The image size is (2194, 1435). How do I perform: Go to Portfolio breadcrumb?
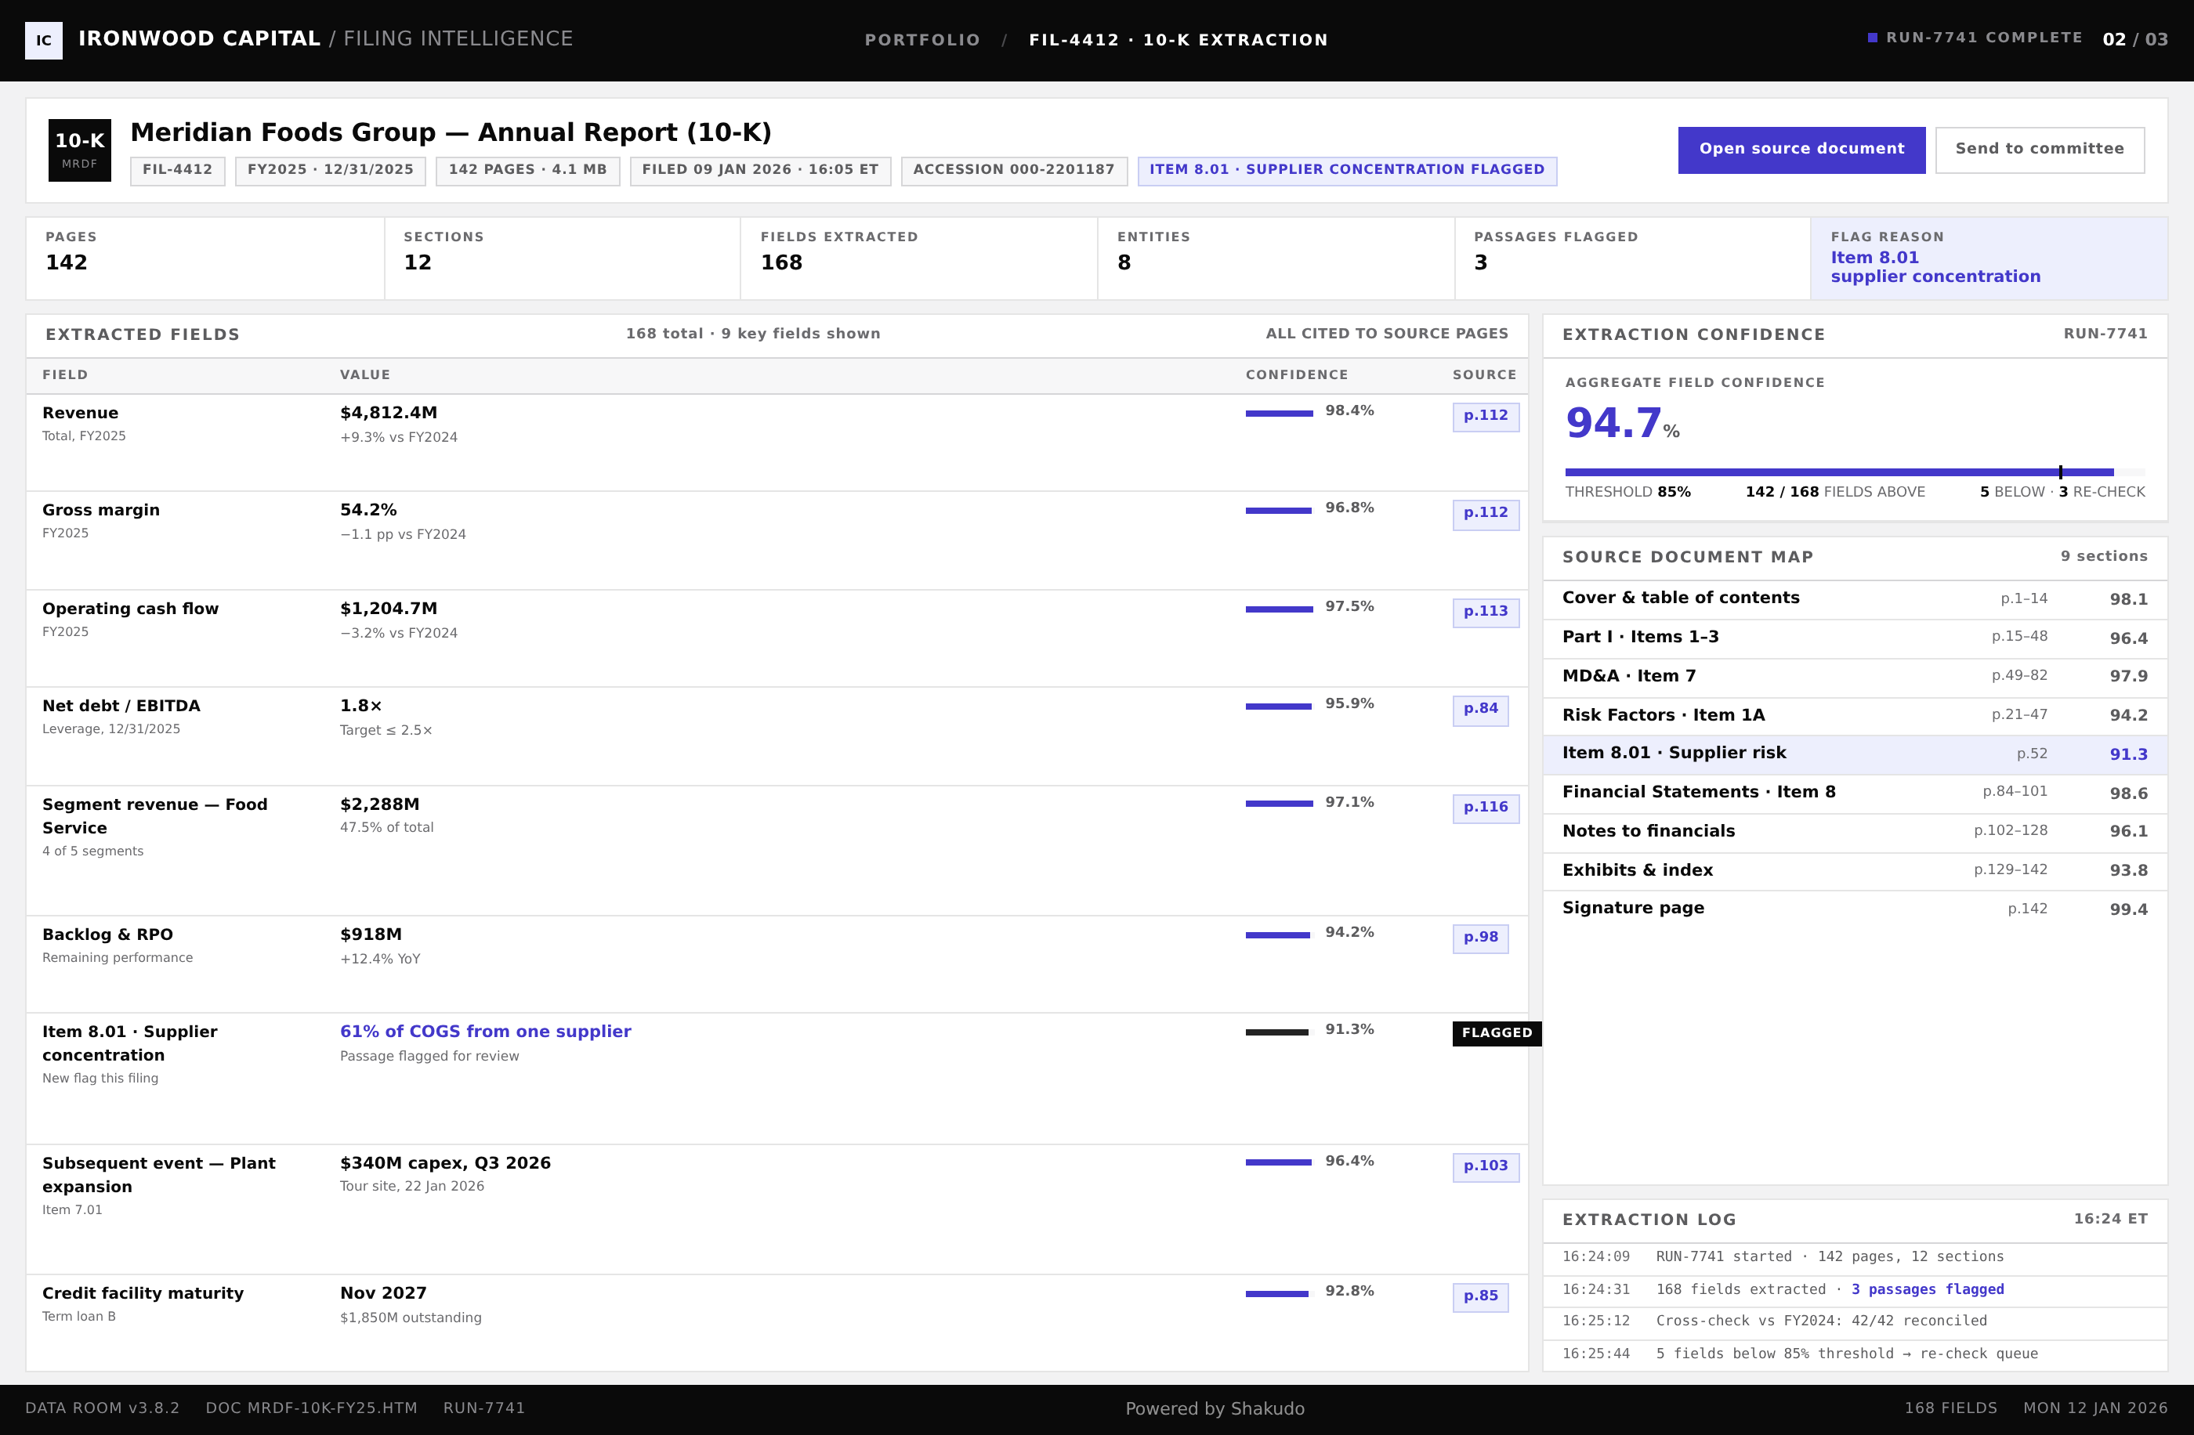pos(921,40)
